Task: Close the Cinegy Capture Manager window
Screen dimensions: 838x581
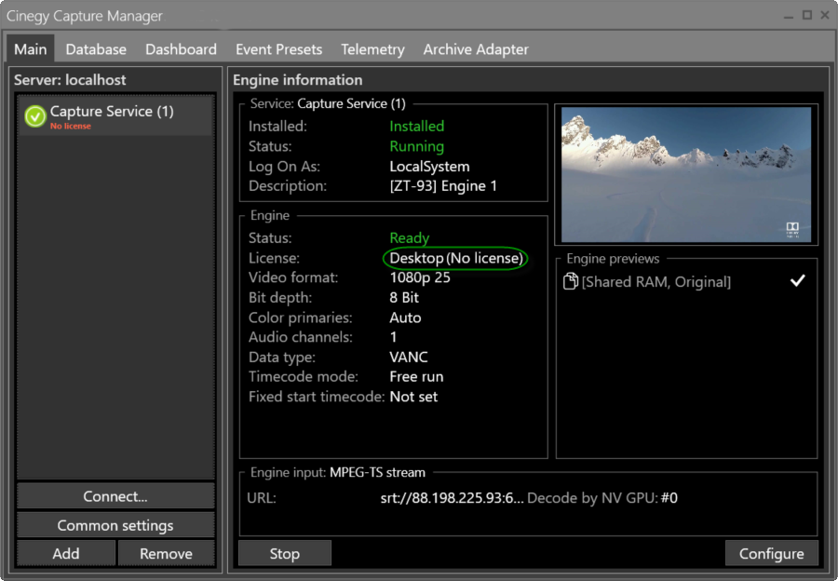Action: click(824, 15)
